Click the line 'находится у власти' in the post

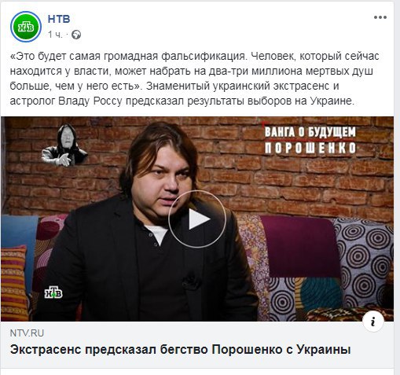(191, 71)
